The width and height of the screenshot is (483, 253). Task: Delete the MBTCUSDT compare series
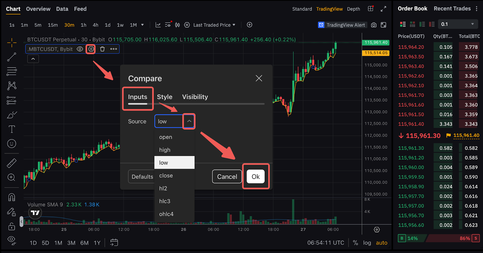[102, 49]
